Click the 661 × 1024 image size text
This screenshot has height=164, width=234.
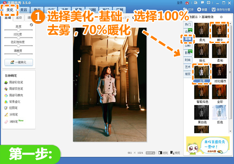click(x=135, y=153)
